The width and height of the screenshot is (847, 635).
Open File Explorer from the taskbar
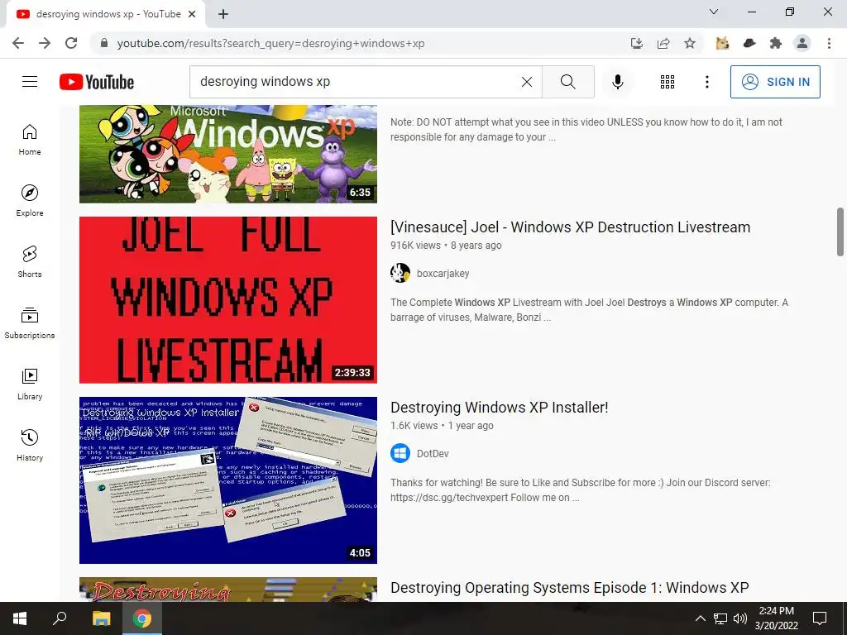(x=101, y=618)
